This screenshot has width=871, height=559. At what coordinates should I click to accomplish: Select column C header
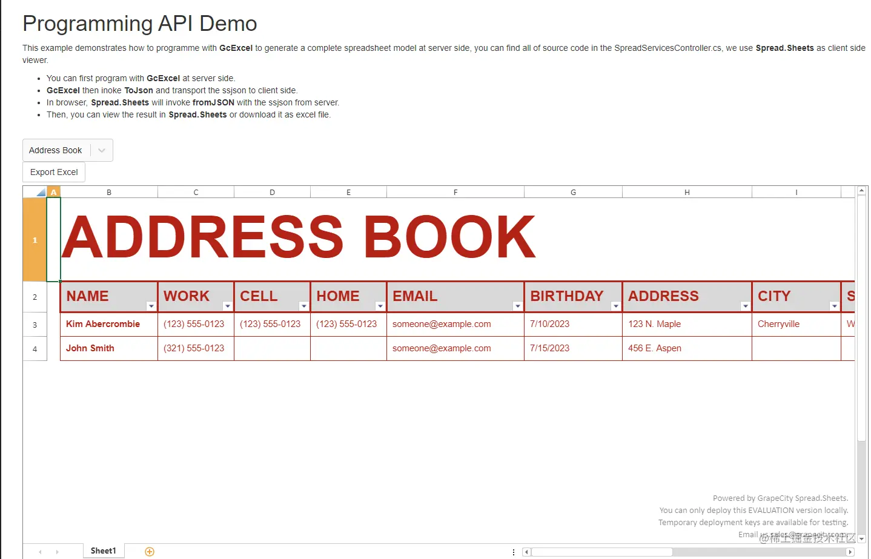[x=196, y=192]
